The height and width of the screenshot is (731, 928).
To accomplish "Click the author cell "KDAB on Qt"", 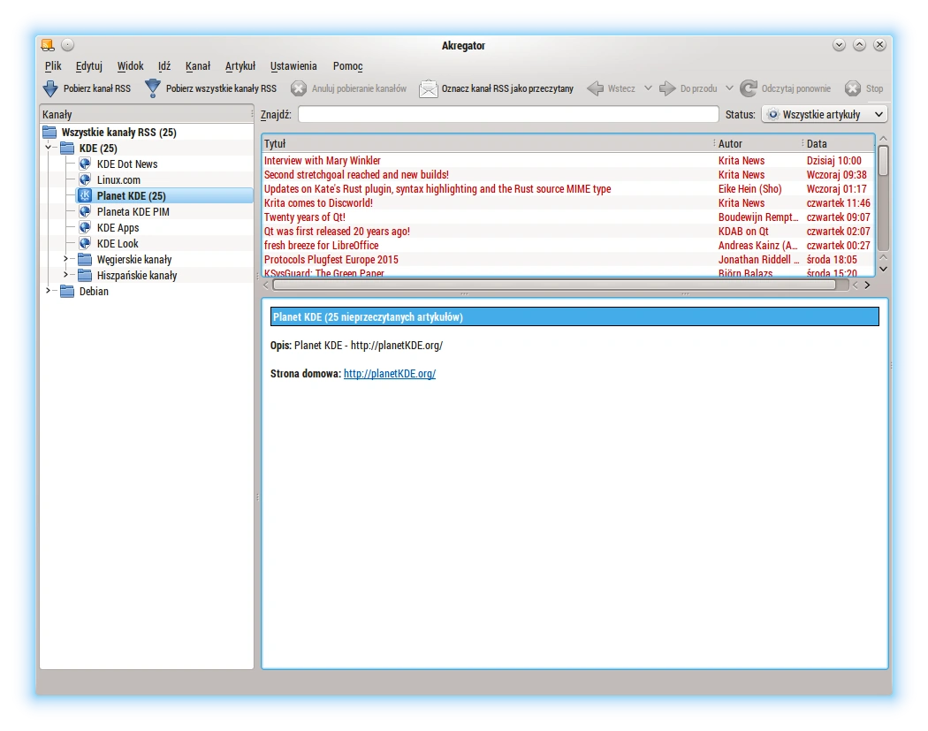I will (x=743, y=232).
